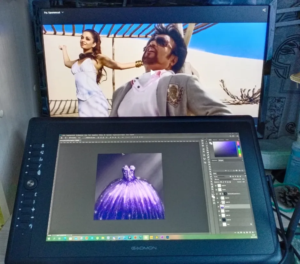The height and width of the screenshot is (264, 300).
Task: Open the Редактирование menu
Action: [71, 136]
